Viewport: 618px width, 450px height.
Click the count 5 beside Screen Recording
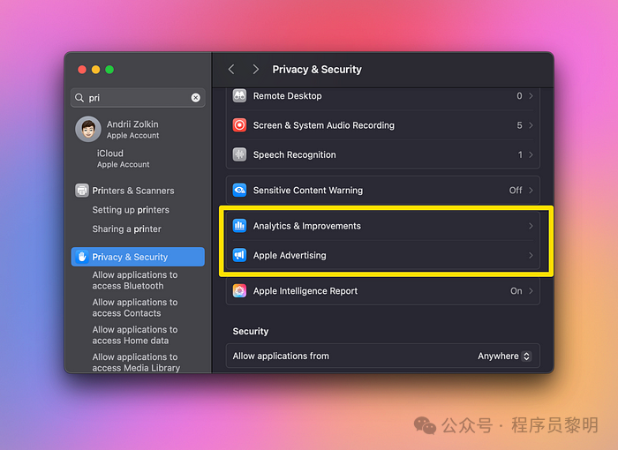pos(519,125)
